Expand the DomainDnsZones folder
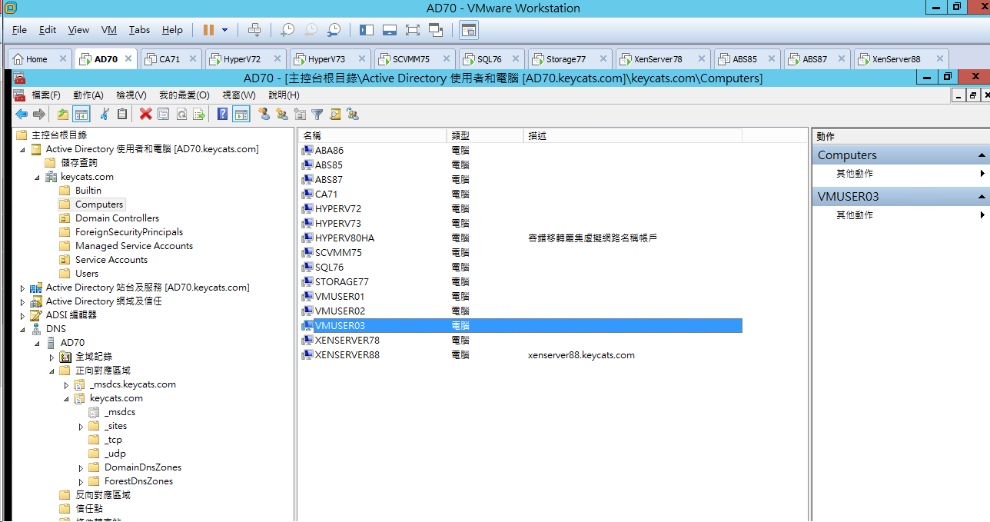990x522 pixels. (81, 467)
